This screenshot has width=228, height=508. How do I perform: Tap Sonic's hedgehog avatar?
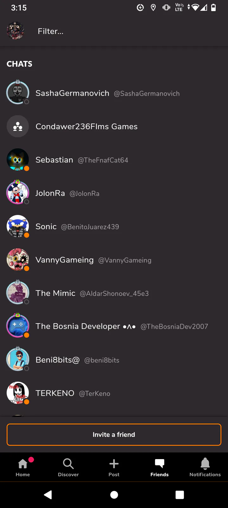click(x=18, y=226)
